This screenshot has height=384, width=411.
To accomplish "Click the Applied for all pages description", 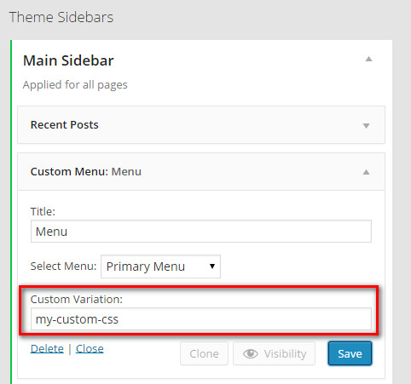I will (x=75, y=85).
